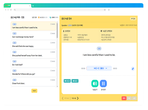Click clock duration on 'Wonderful! Where did you go?' card
Screen dimensions: 148x110
(x=53, y=71)
